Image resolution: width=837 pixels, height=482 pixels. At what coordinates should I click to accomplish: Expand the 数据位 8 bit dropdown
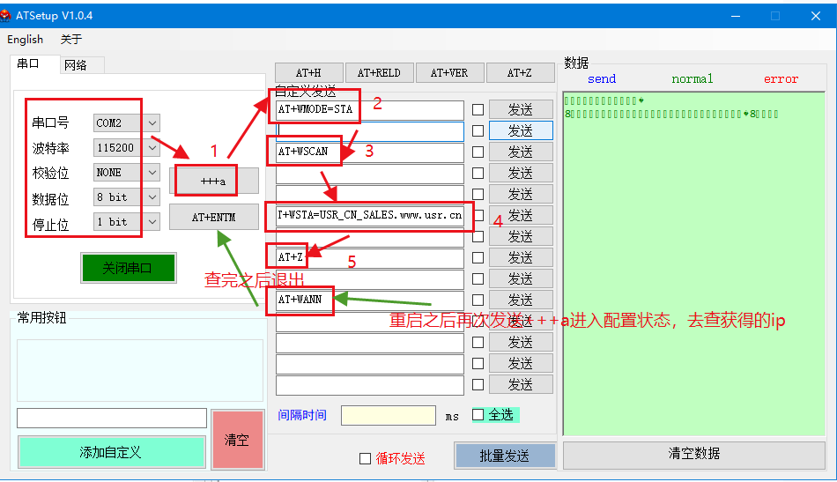(152, 197)
